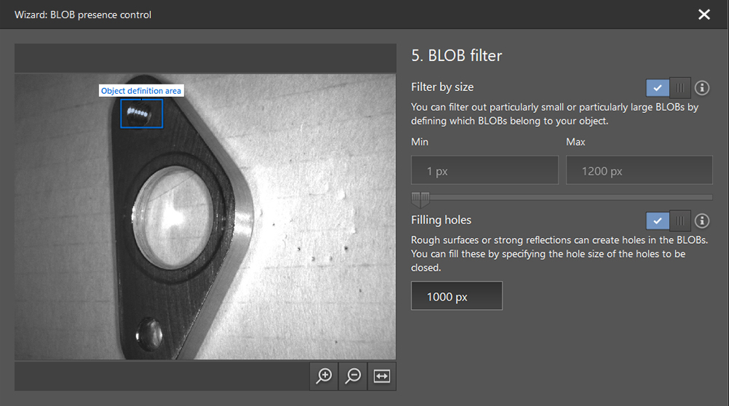Click the small bottom hole on the part
729x406 pixels.
151,333
